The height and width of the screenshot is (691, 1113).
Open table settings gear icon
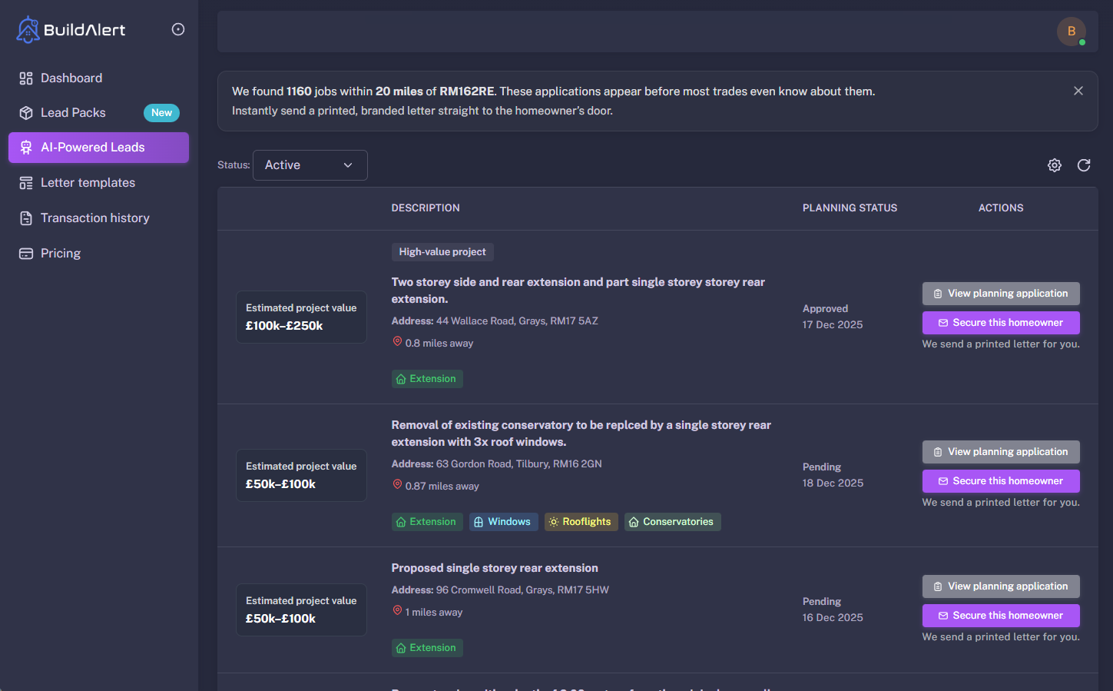tap(1055, 165)
